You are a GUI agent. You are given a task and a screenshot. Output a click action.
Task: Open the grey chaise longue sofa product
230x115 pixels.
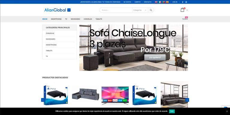tap(86, 94)
